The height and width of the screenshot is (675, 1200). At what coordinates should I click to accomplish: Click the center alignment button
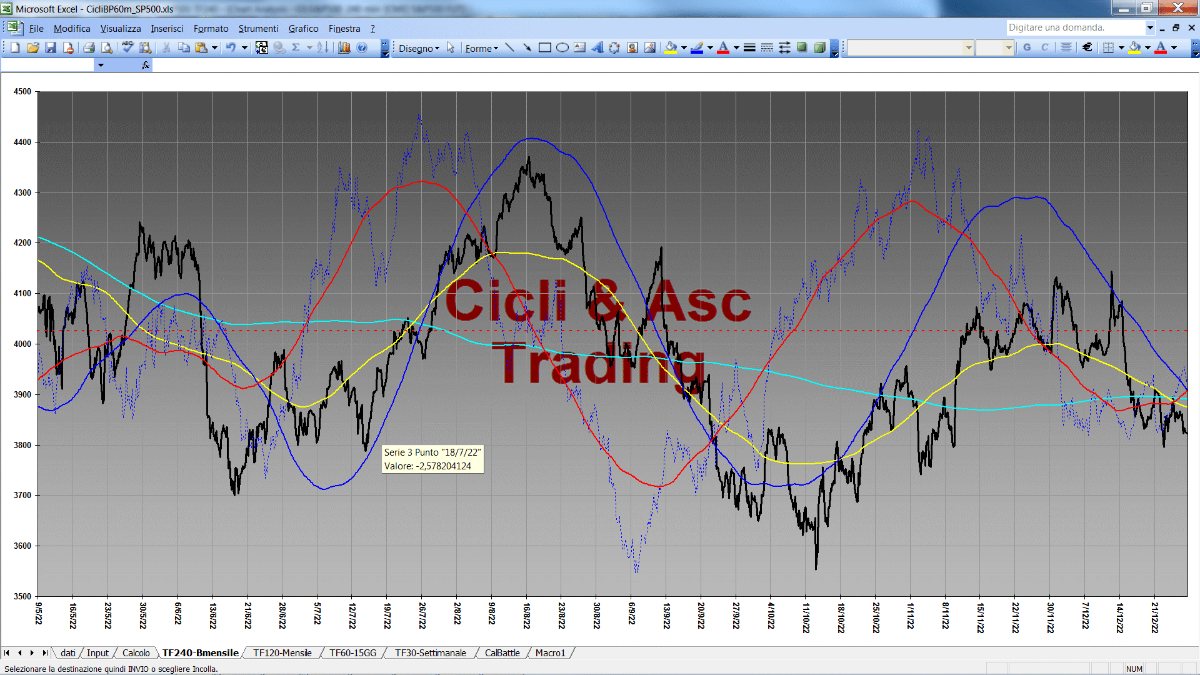(1066, 47)
